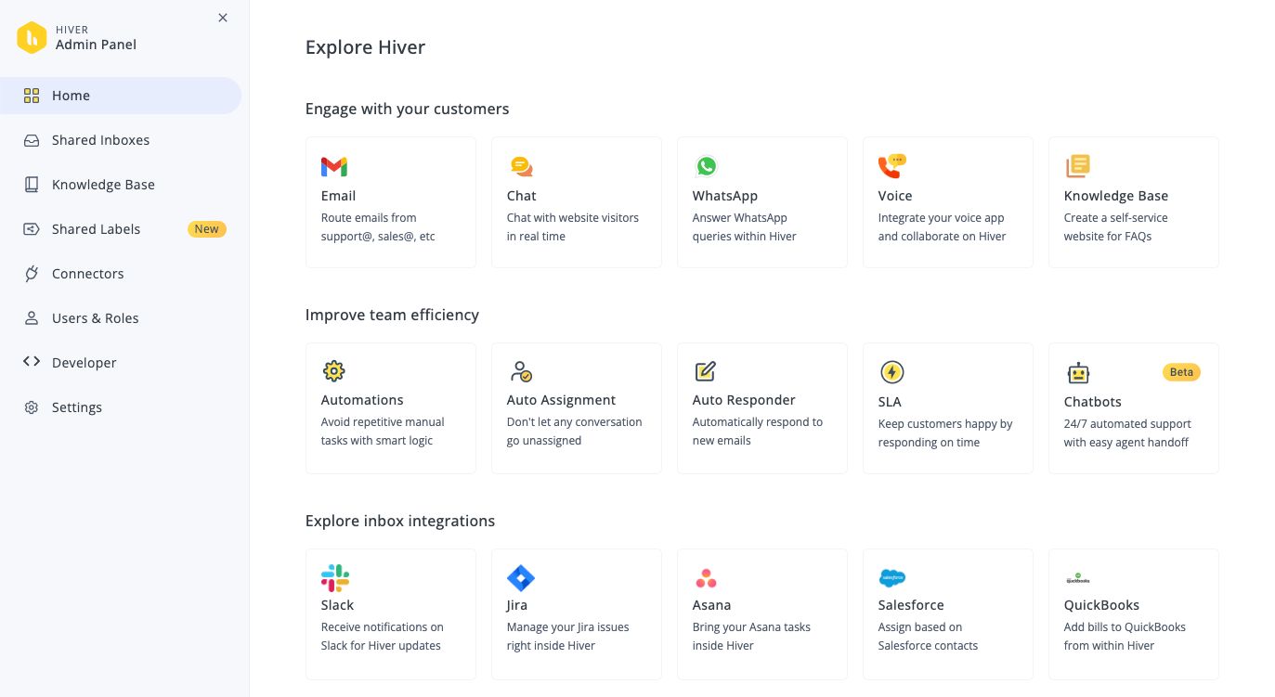Screen dimensions: 1275x697
Task: Open the QuickBooks integration card
Action: (1134, 614)
